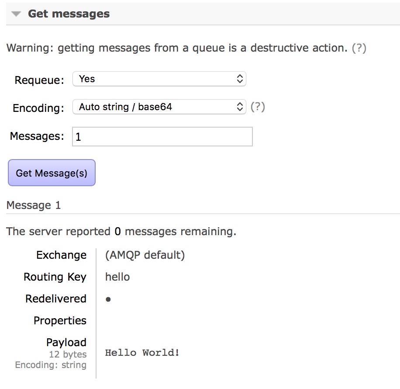Click the Payload row label

66,342
